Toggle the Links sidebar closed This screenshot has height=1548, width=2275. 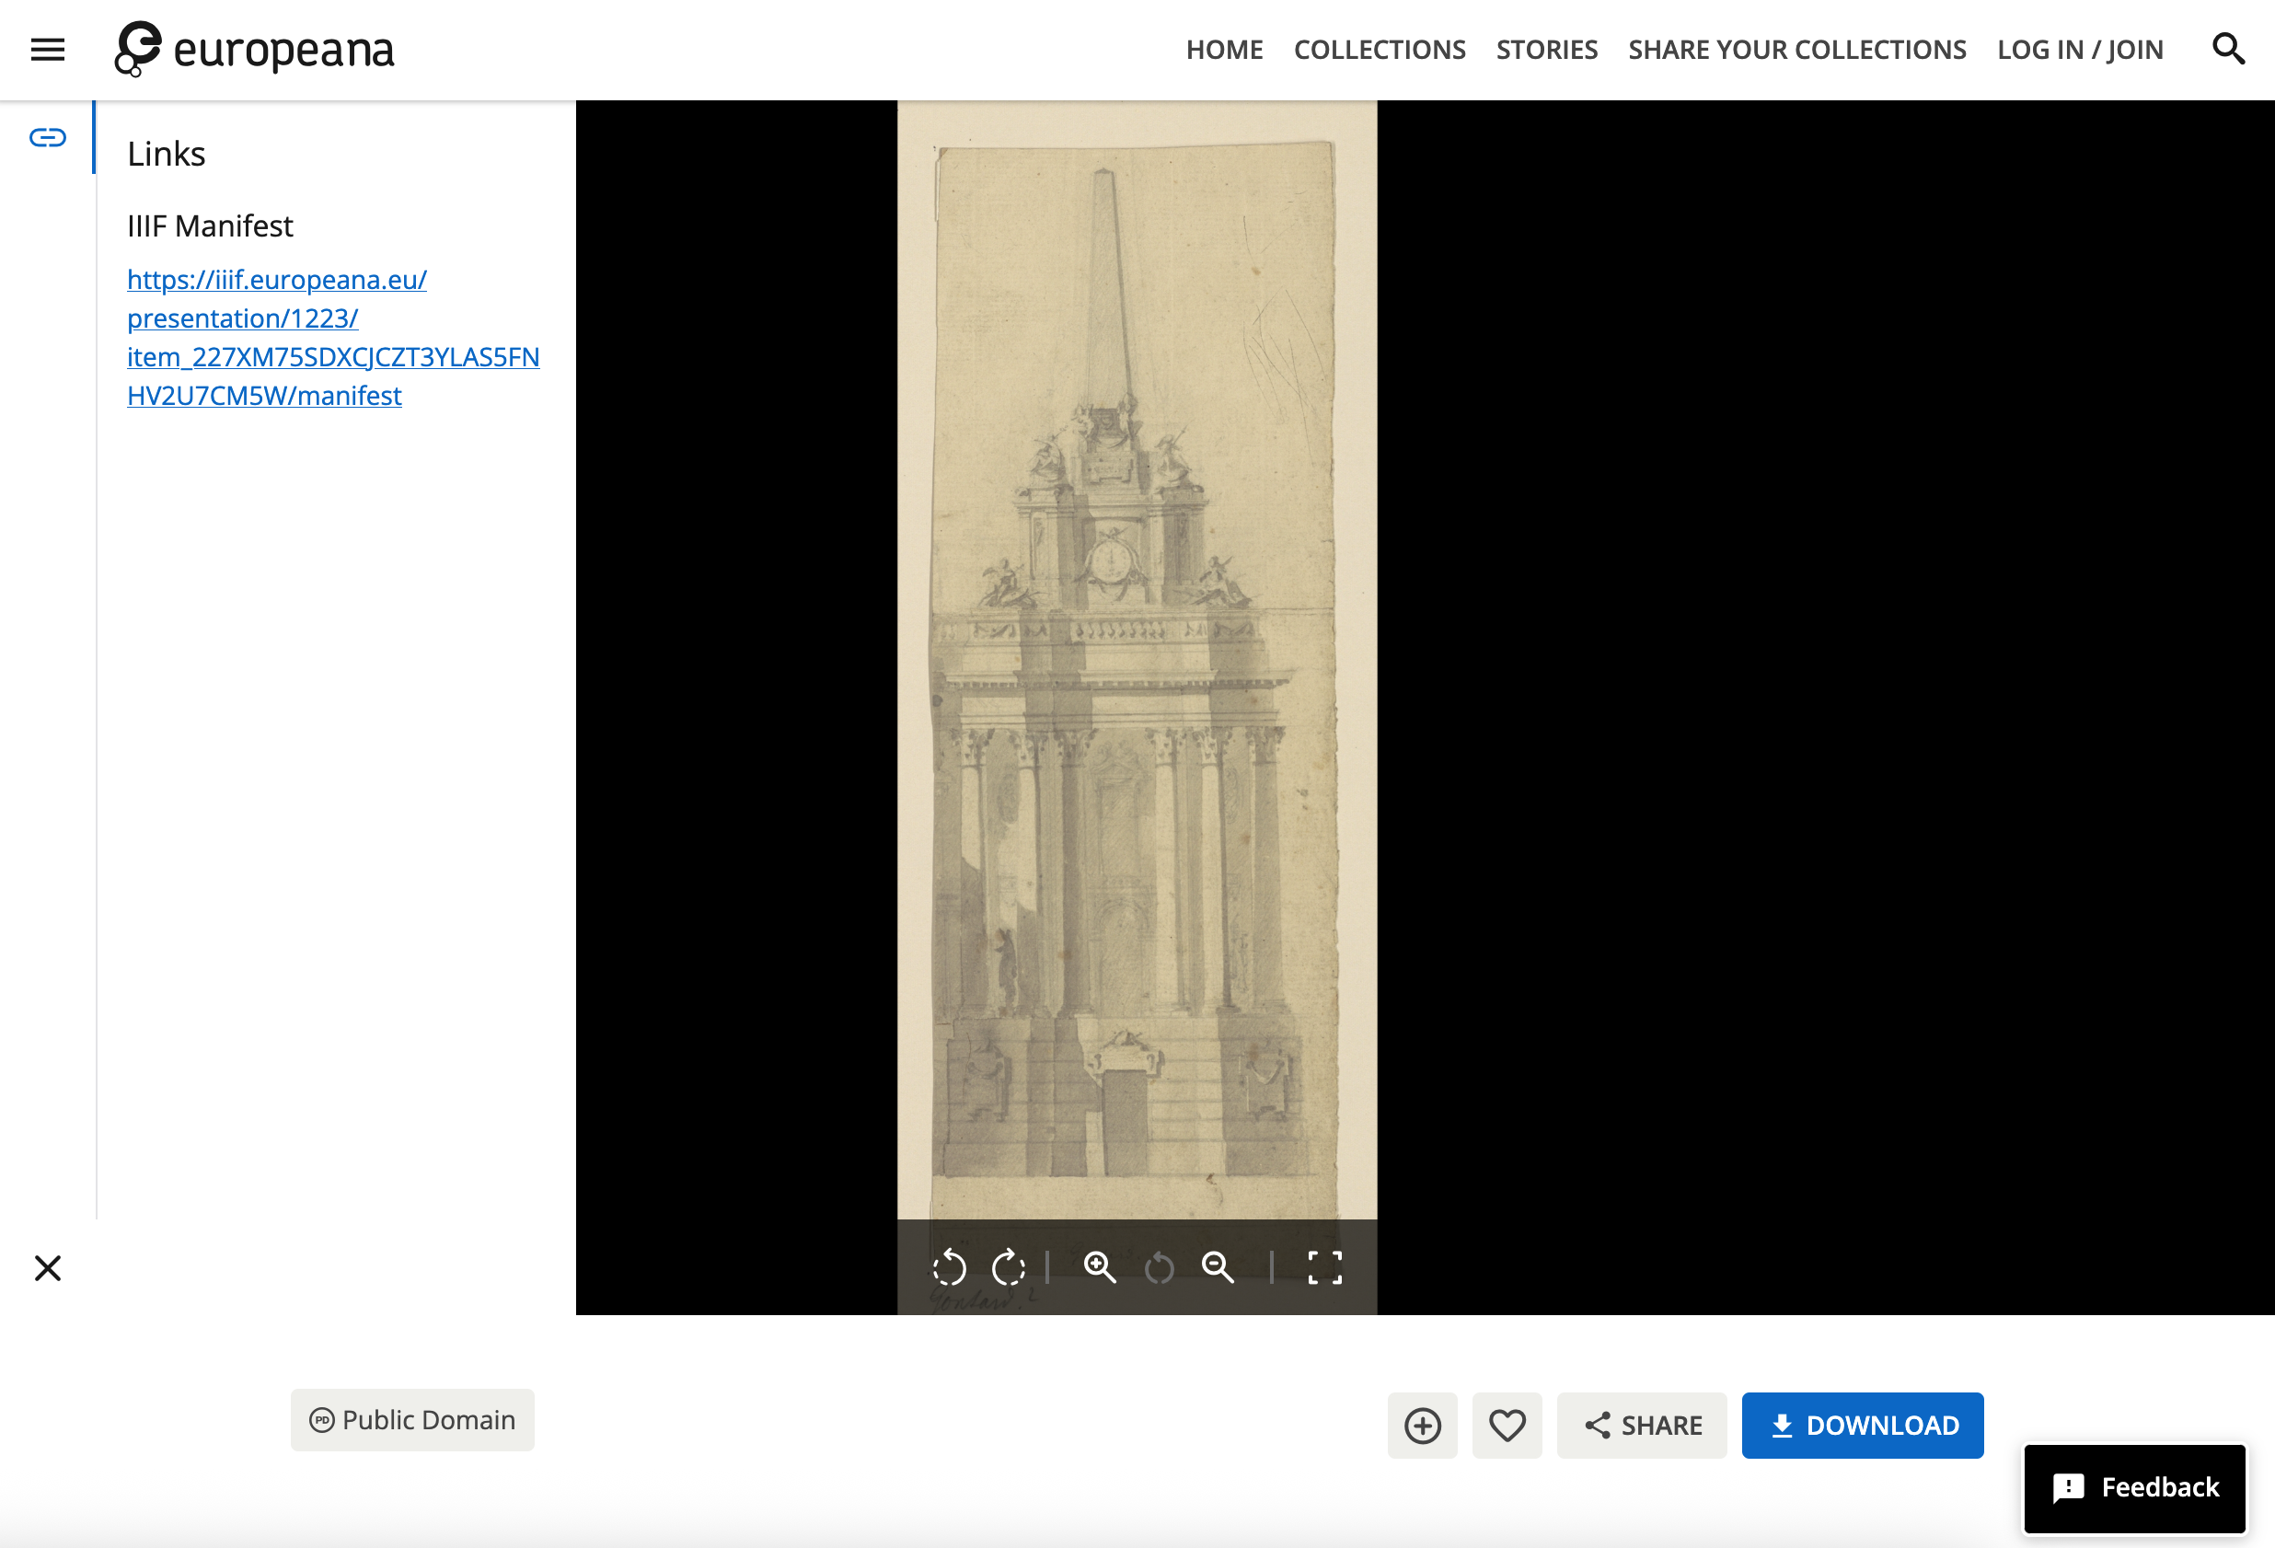pyautogui.click(x=46, y=1268)
